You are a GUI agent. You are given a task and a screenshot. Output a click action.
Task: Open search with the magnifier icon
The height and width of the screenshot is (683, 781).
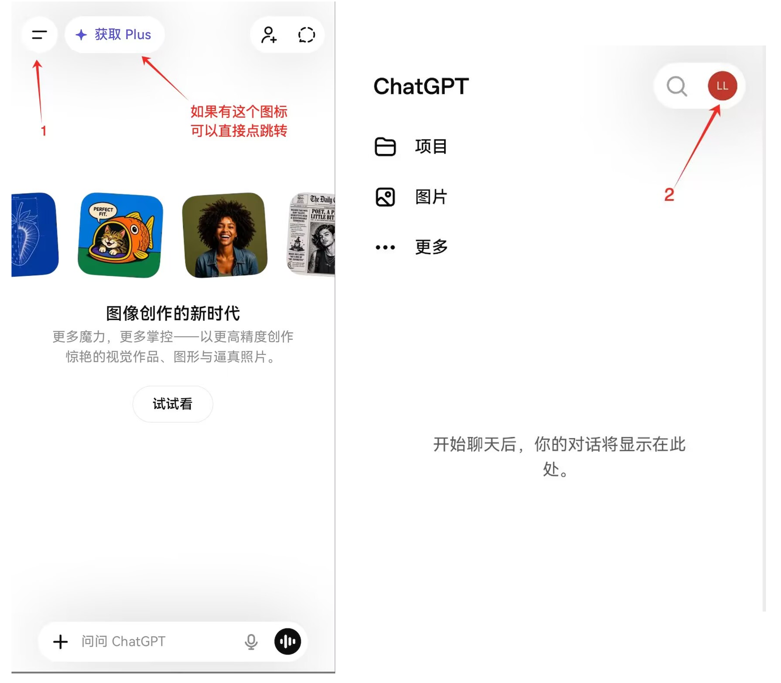[x=677, y=86]
